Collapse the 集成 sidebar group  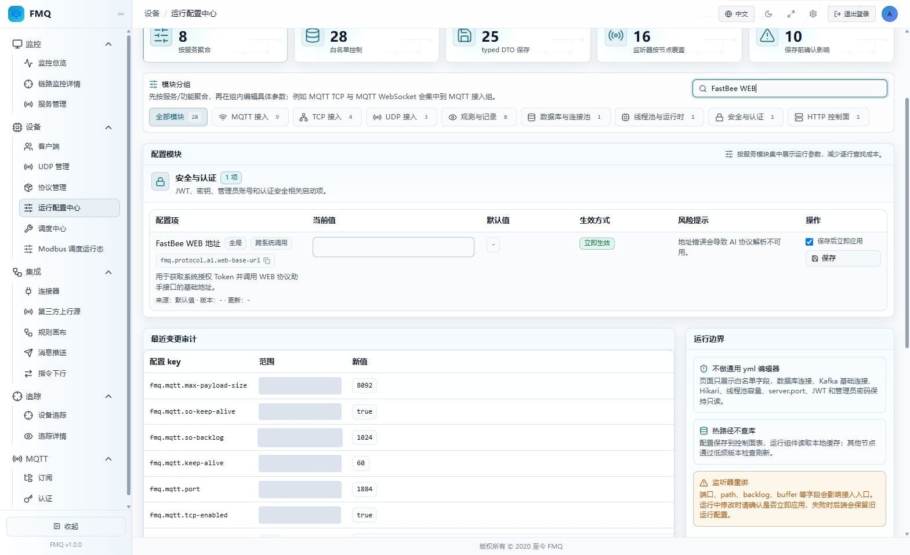coord(108,272)
